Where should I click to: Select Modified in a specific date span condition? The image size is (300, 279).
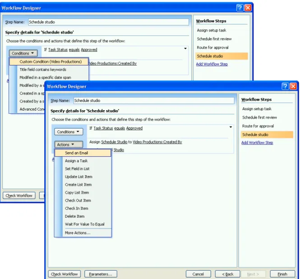(x=49, y=77)
